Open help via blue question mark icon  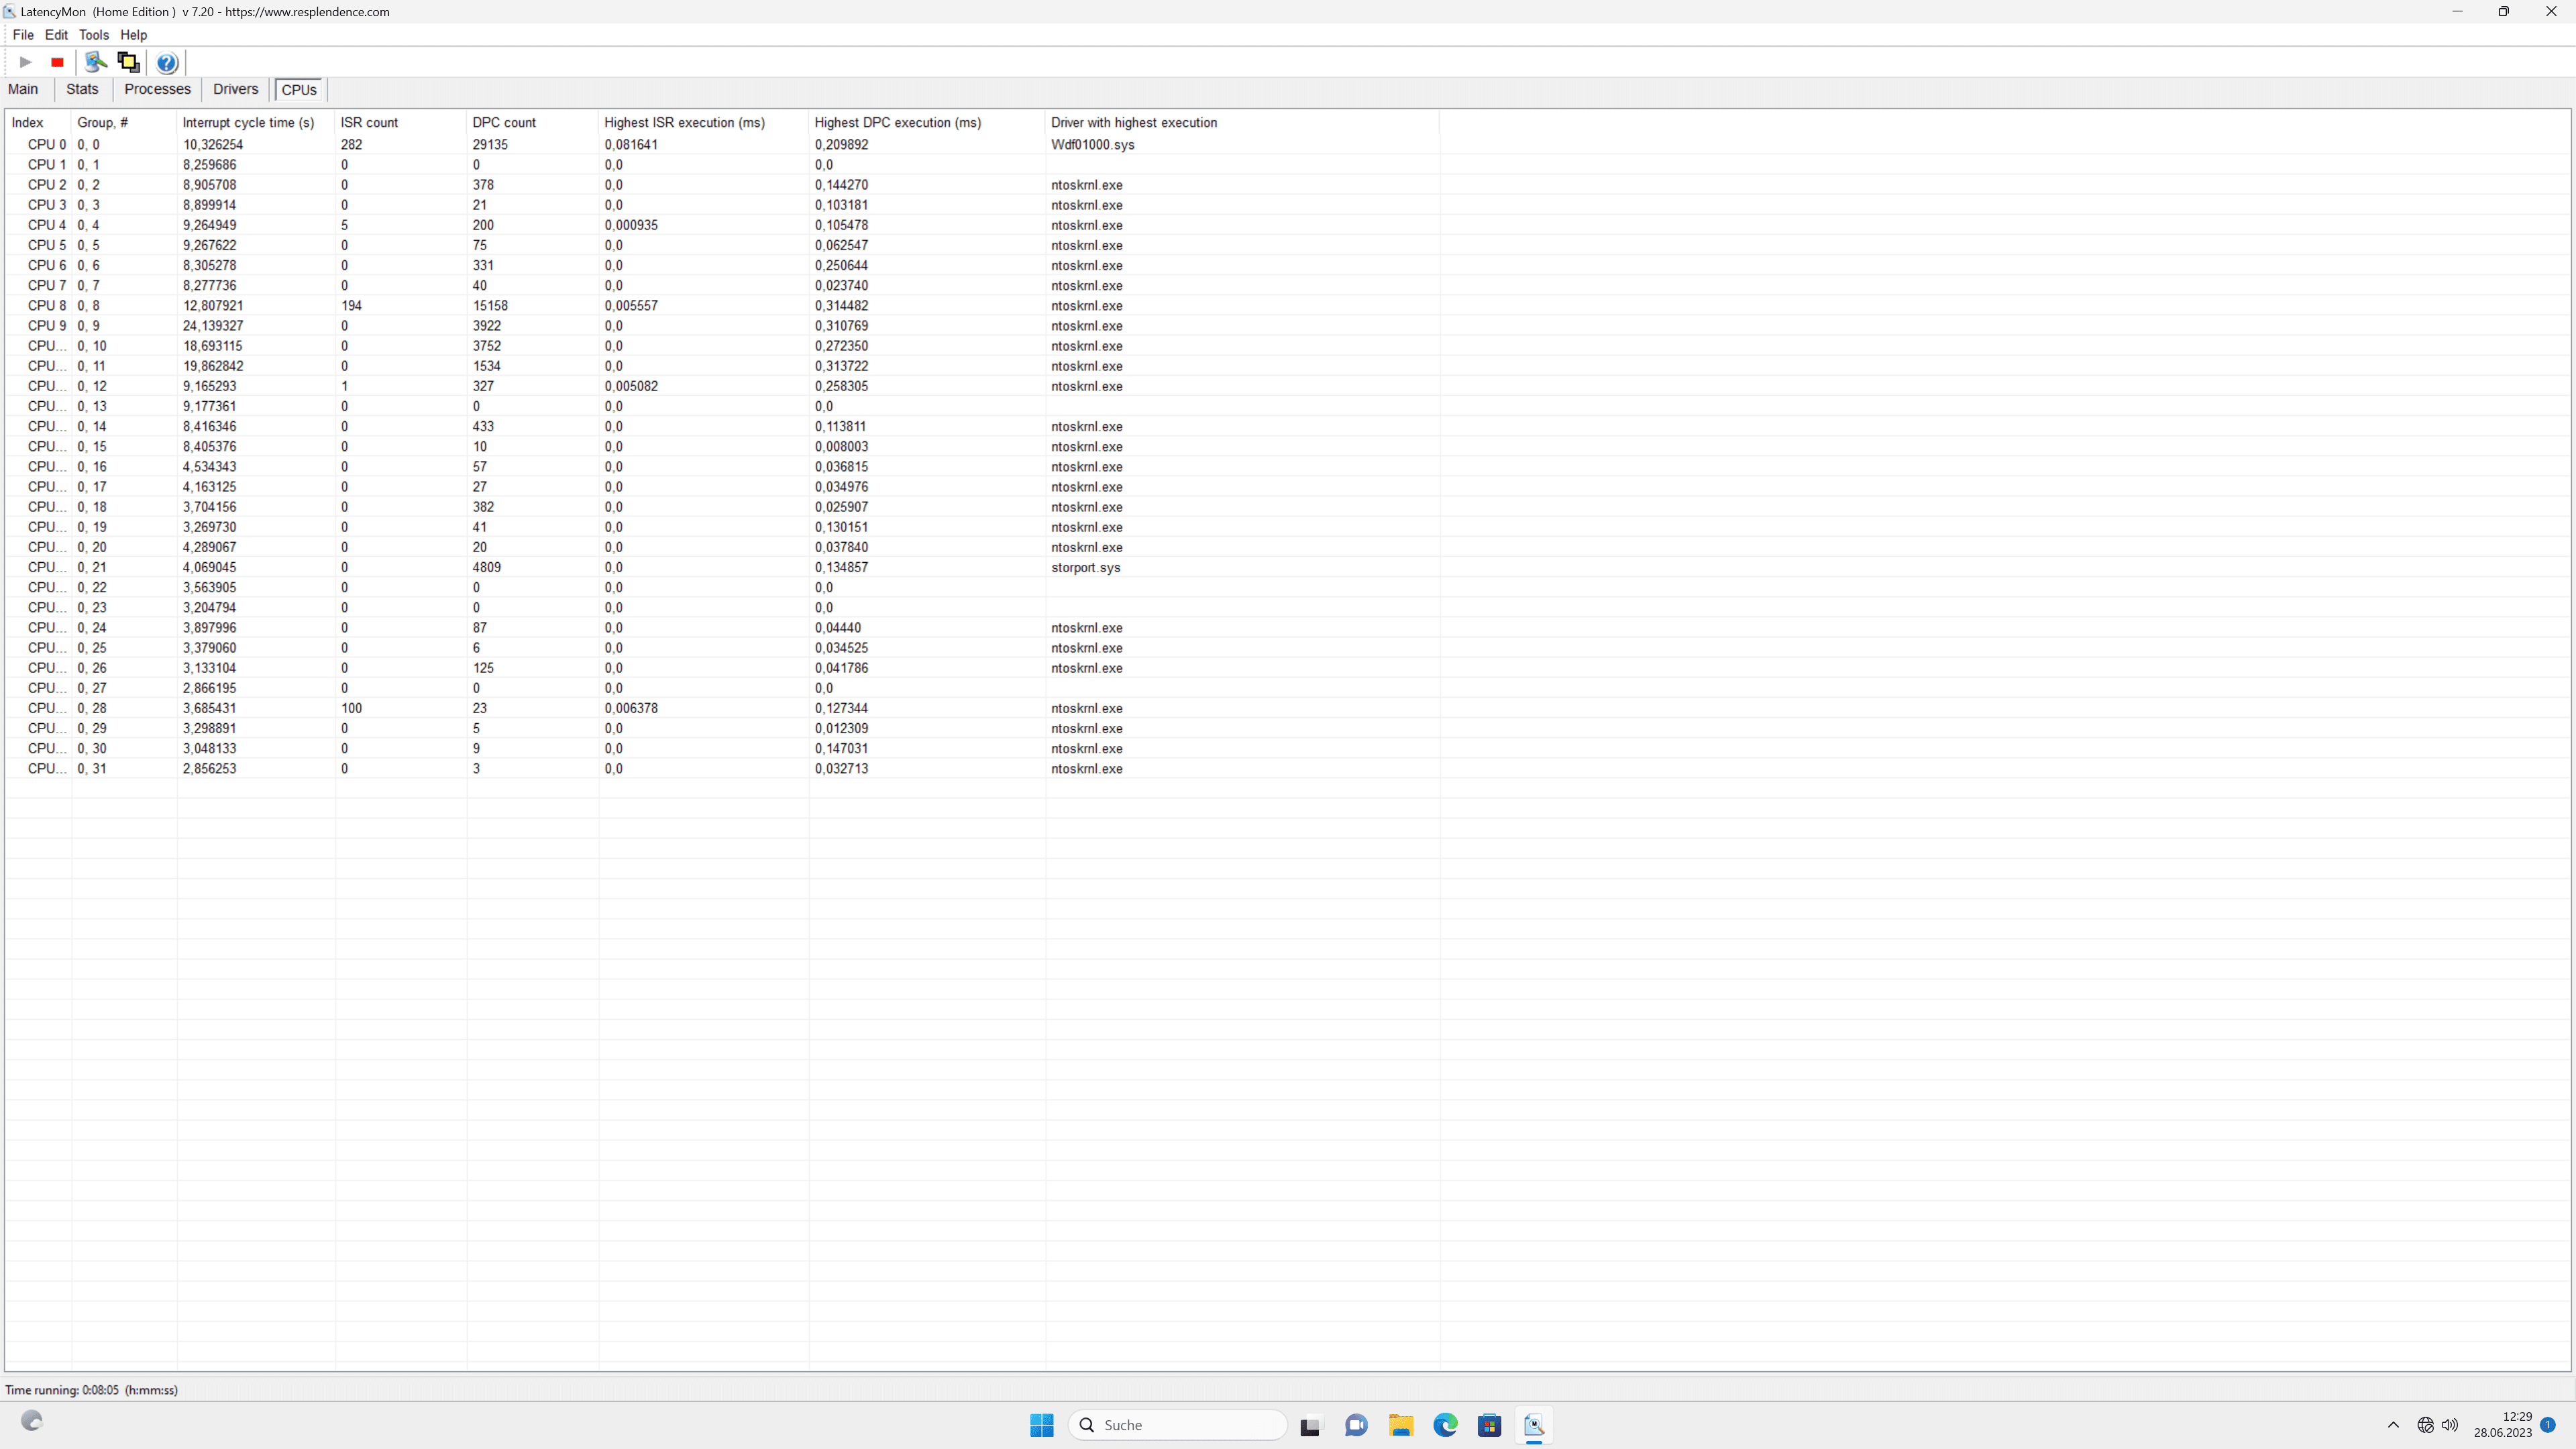(167, 63)
